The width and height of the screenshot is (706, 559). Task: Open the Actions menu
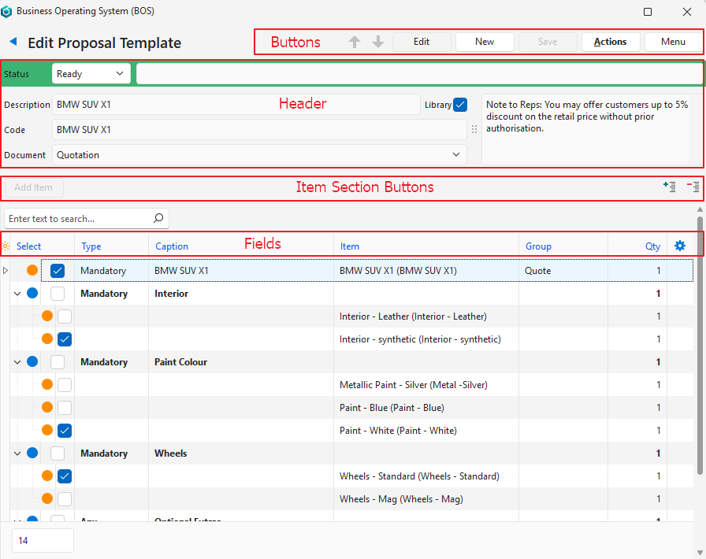pyautogui.click(x=610, y=42)
